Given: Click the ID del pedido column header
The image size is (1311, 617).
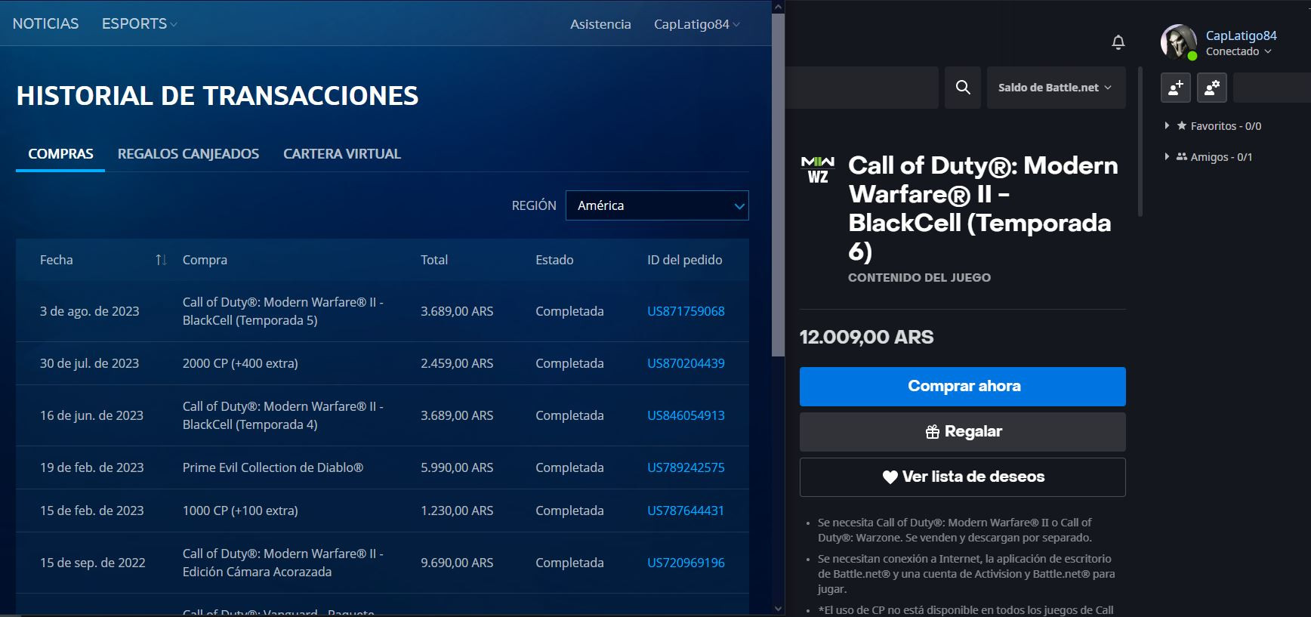Looking at the screenshot, I should click(x=684, y=260).
